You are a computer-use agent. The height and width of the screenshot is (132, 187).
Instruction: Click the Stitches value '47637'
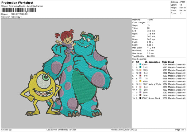182,2
